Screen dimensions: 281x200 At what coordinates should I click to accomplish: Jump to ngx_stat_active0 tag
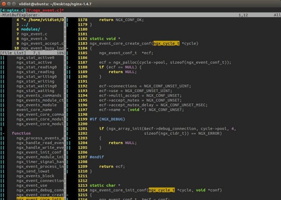[x=35, y=57]
